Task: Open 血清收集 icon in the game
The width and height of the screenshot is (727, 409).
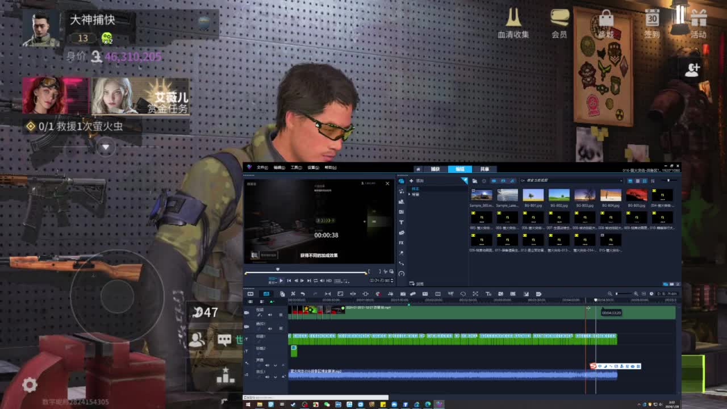Action: pyautogui.click(x=513, y=23)
